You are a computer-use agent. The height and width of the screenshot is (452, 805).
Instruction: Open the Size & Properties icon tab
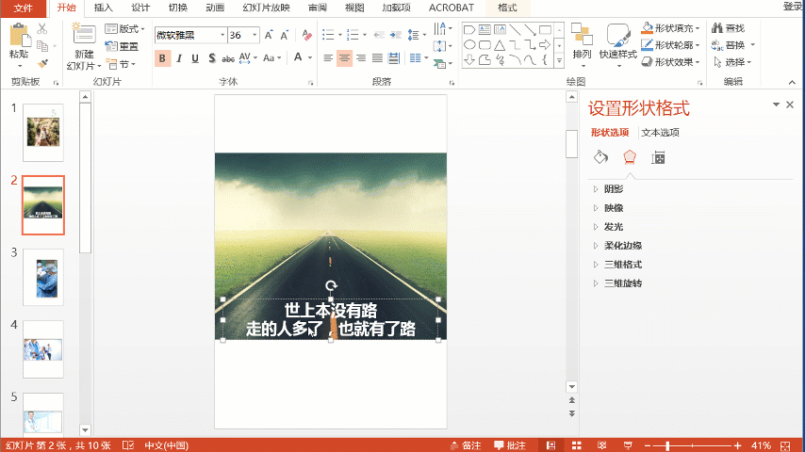[x=658, y=158]
